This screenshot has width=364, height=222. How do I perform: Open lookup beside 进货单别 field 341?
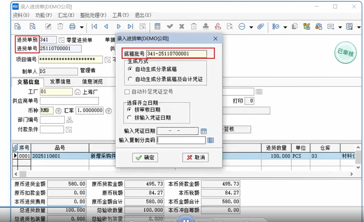[62, 40]
